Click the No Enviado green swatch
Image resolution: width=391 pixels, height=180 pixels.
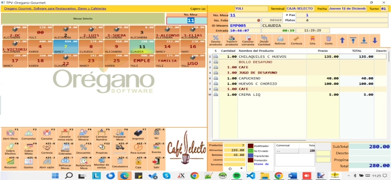coord(250,151)
